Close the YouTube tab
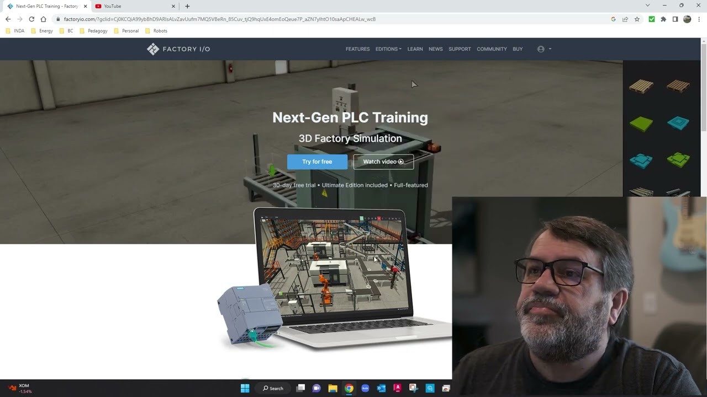This screenshot has width=707, height=397. (x=173, y=6)
